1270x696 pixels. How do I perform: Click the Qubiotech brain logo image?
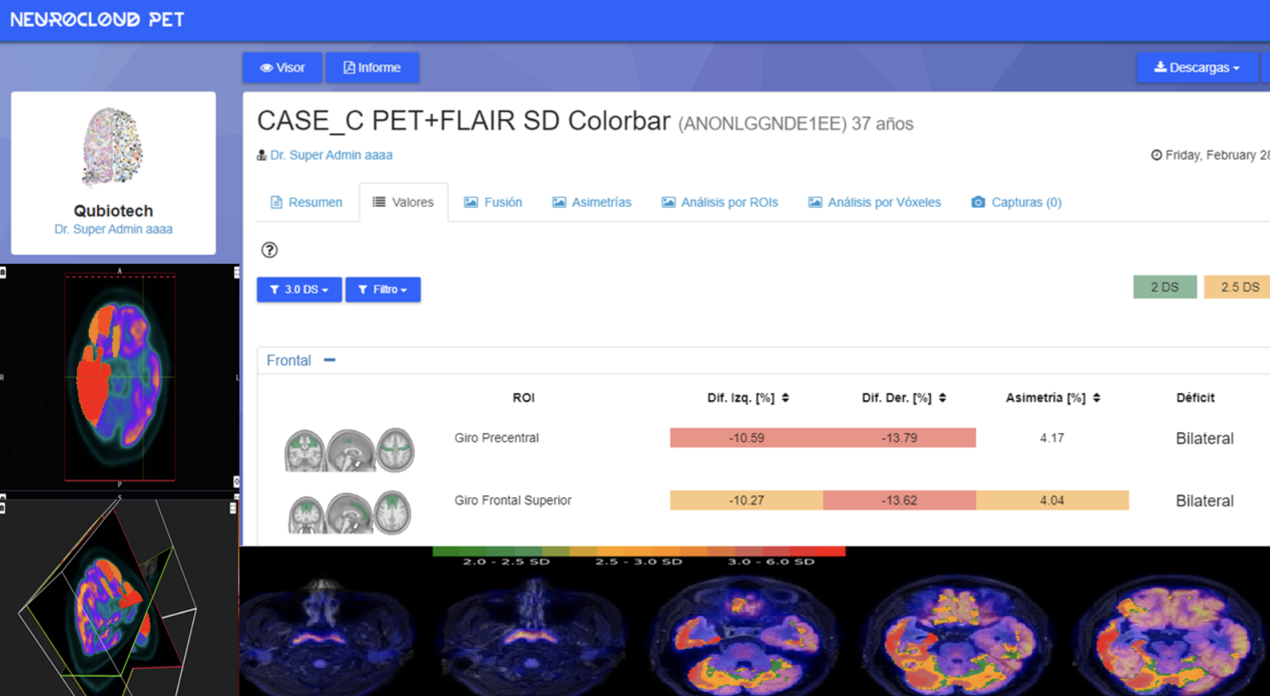pos(113,148)
